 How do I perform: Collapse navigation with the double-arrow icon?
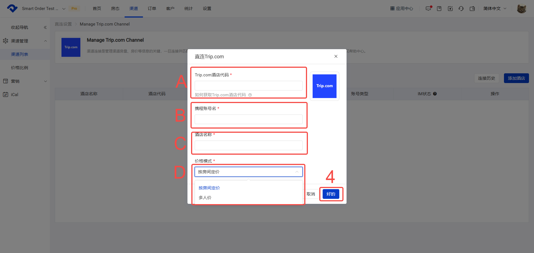(45, 27)
